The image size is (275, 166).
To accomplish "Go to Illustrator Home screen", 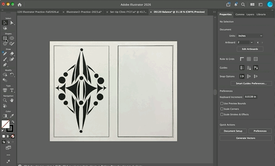I will click(19, 5).
